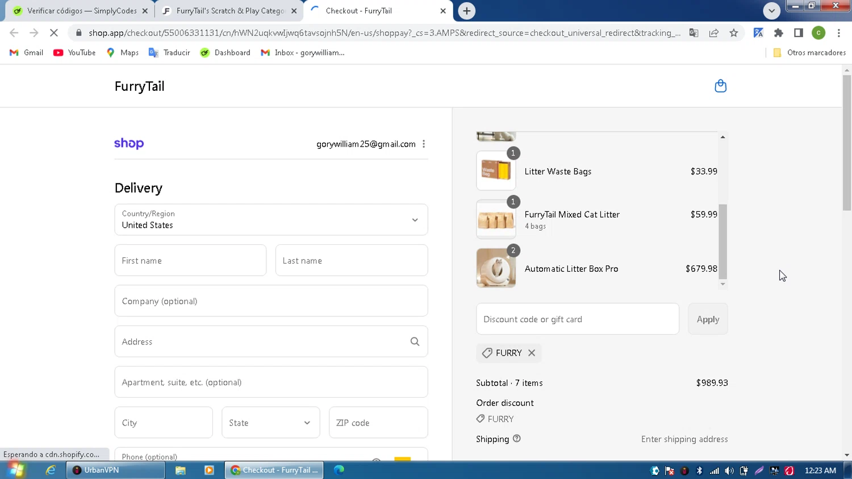Open Gmail bookmark
This screenshot has height=479, width=852.
click(x=27, y=52)
